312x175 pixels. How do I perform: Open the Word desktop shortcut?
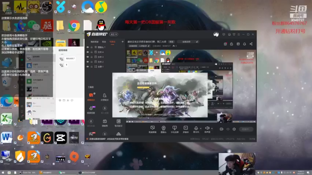(x=6, y=138)
